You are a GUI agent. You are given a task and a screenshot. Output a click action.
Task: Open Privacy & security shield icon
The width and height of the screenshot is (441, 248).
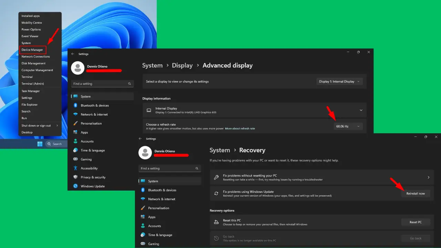coord(75,177)
